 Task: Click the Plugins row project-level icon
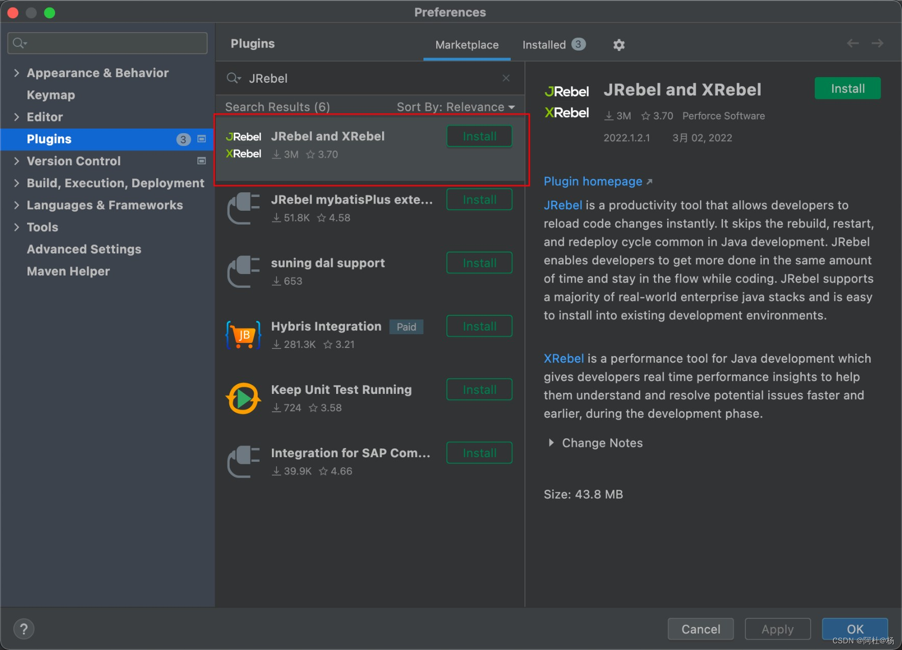[x=202, y=139]
